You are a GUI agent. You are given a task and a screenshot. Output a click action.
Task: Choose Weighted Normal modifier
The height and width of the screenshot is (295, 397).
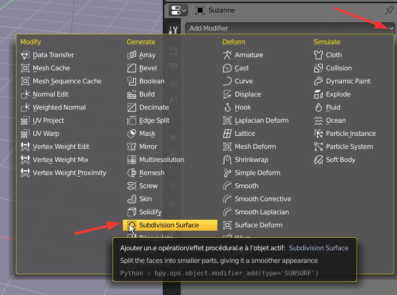pyautogui.click(x=53, y=107)
